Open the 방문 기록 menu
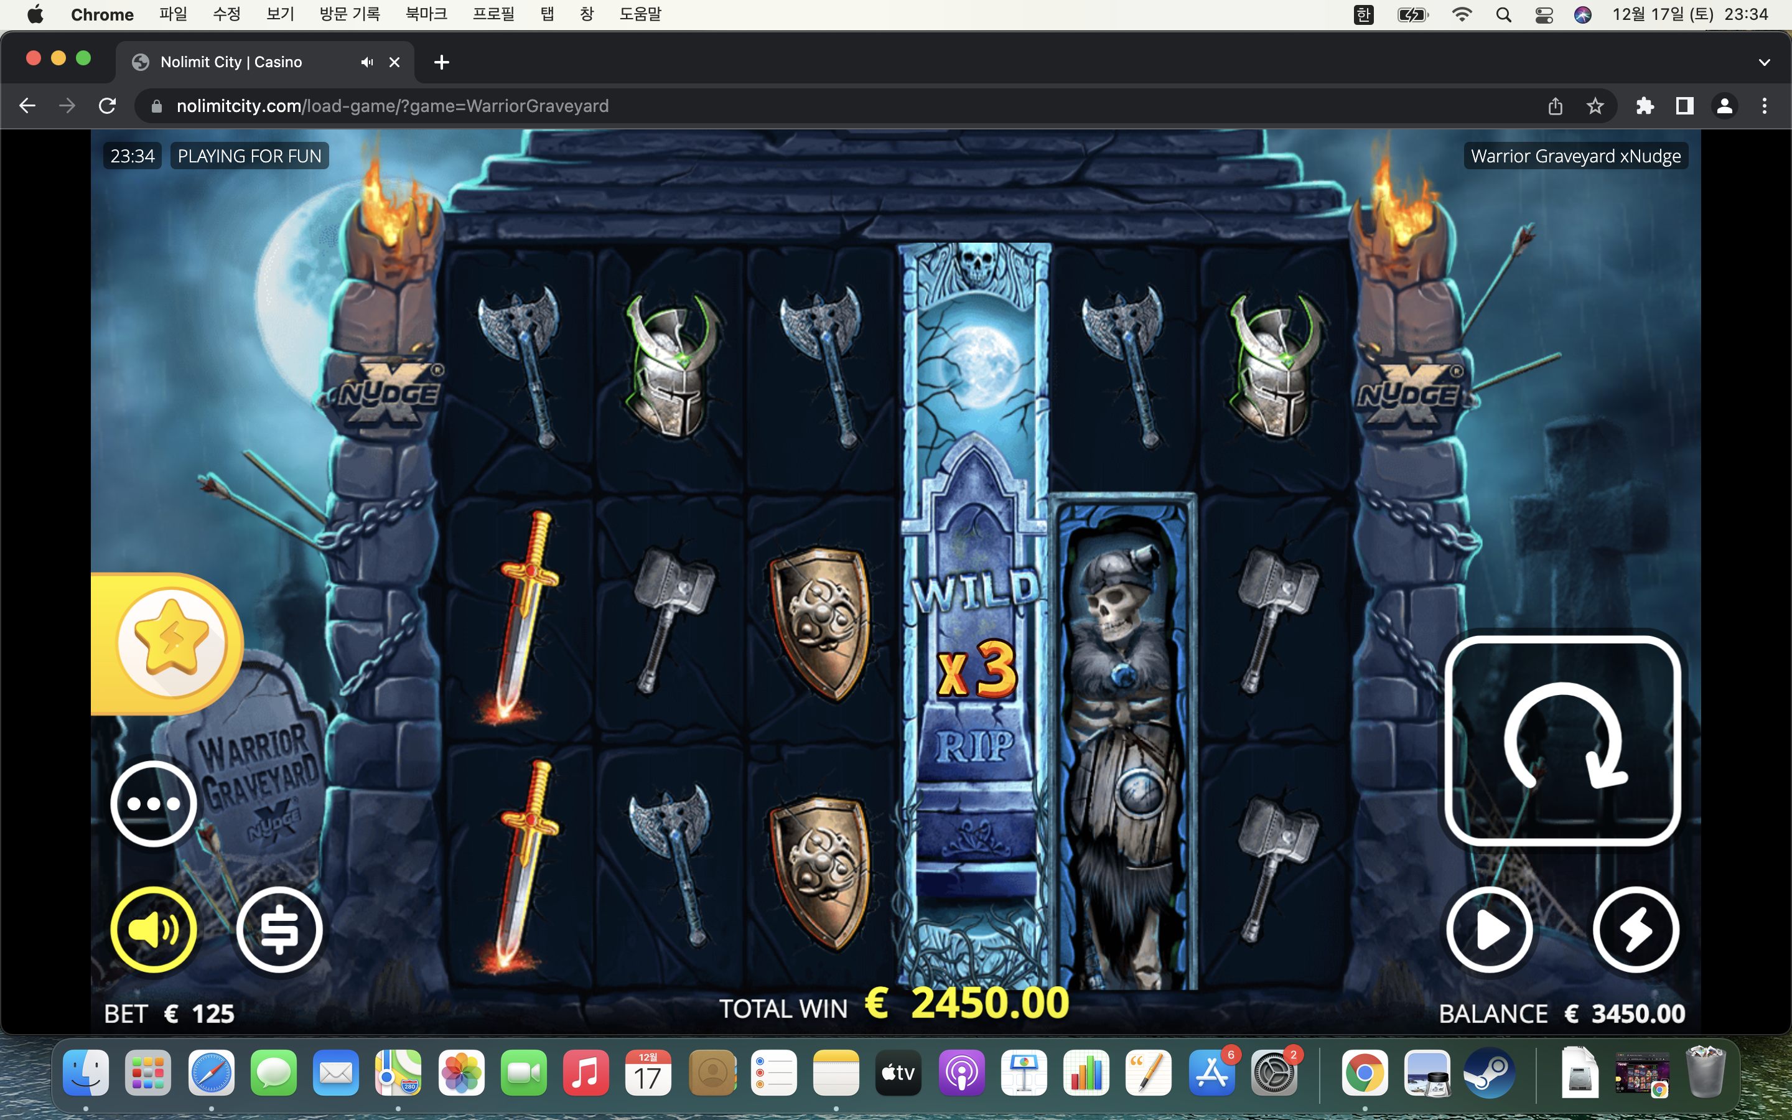The image size is (1792, 1120). coord(350,15)
